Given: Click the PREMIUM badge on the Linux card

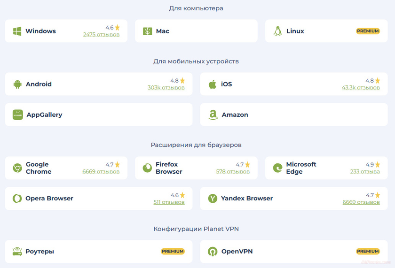Looking at the screenshot, I should (368, 31).
